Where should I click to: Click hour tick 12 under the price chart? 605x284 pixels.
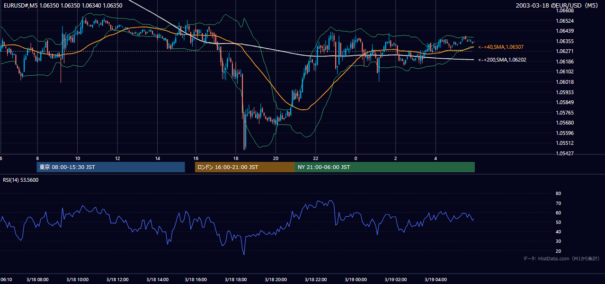click(117, 159)
